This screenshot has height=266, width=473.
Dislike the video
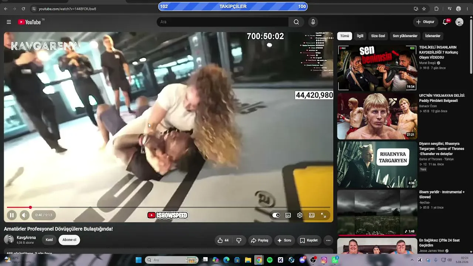[x=239, y=240]
